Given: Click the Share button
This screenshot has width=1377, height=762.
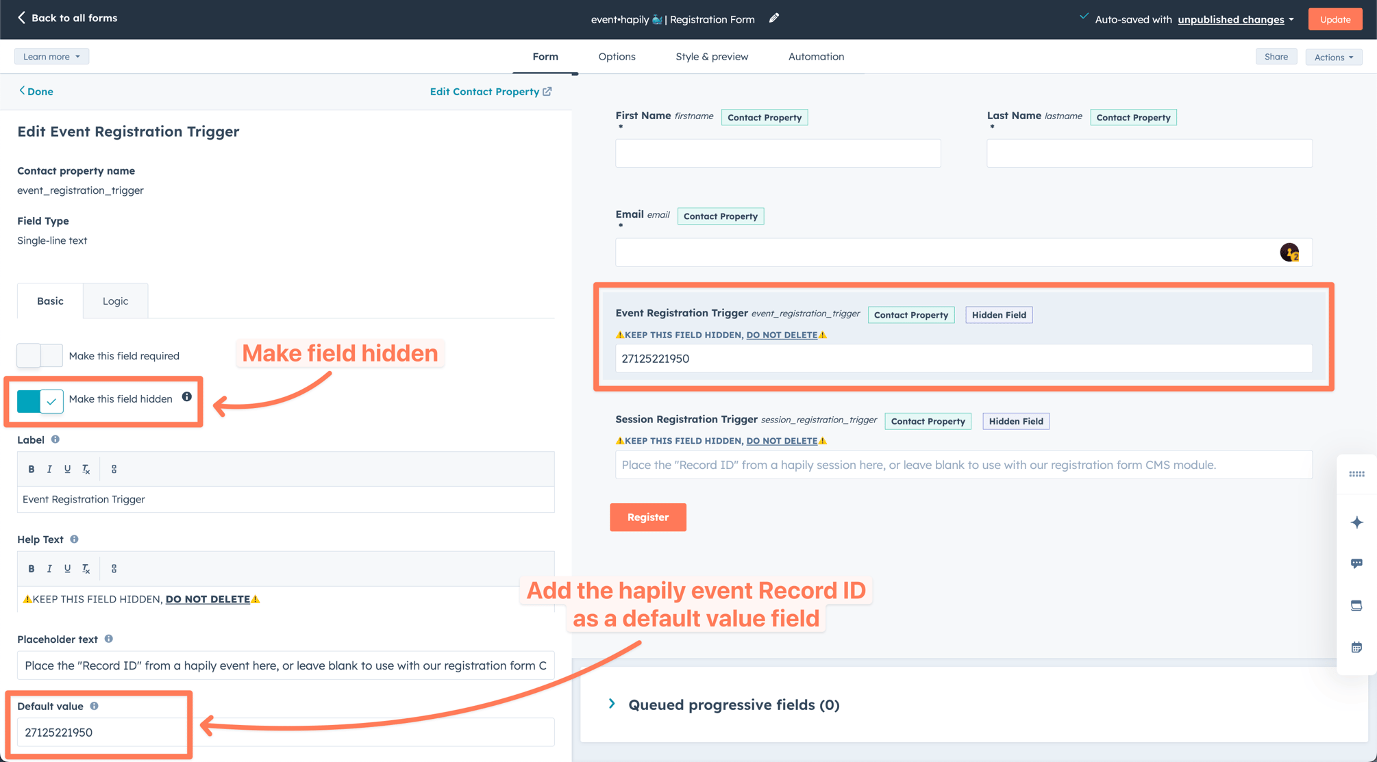Looking at the screenshot, I should (1276, 57).
